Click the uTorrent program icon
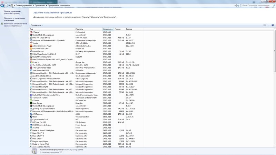Screen dimensions: 276x155 [x=31, y=100]
